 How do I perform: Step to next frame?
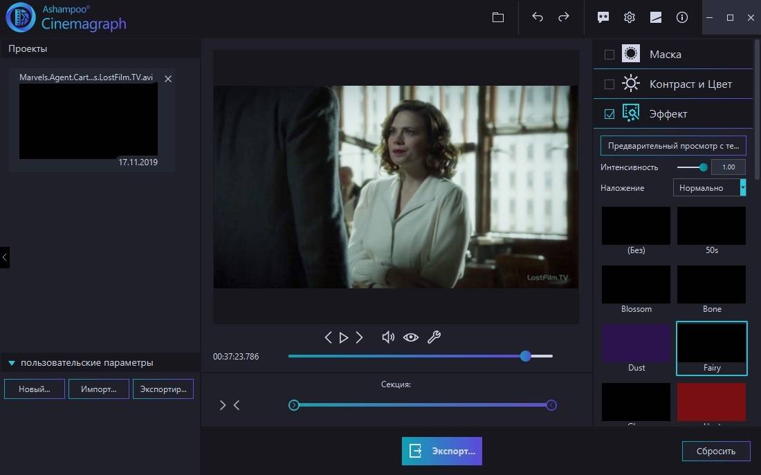pyautogui.click(x=359, y=337)
